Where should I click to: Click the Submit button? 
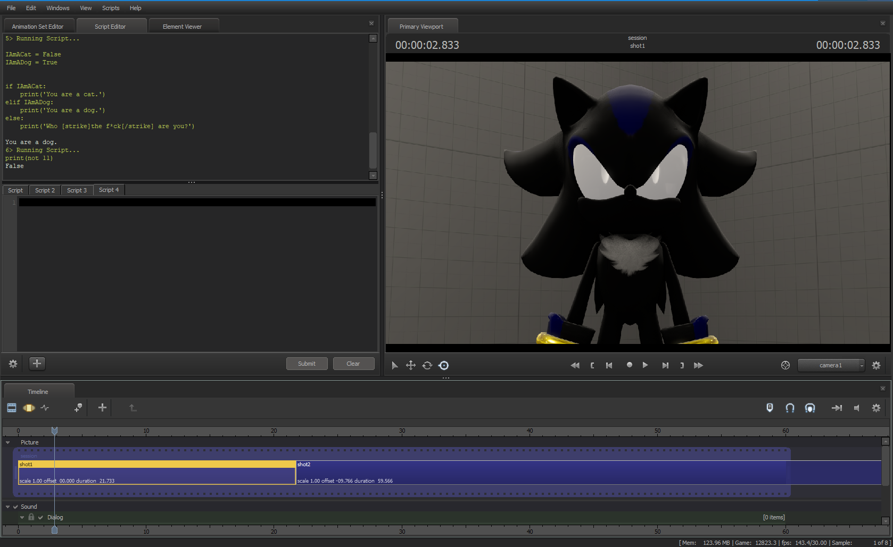pos(307,364)
